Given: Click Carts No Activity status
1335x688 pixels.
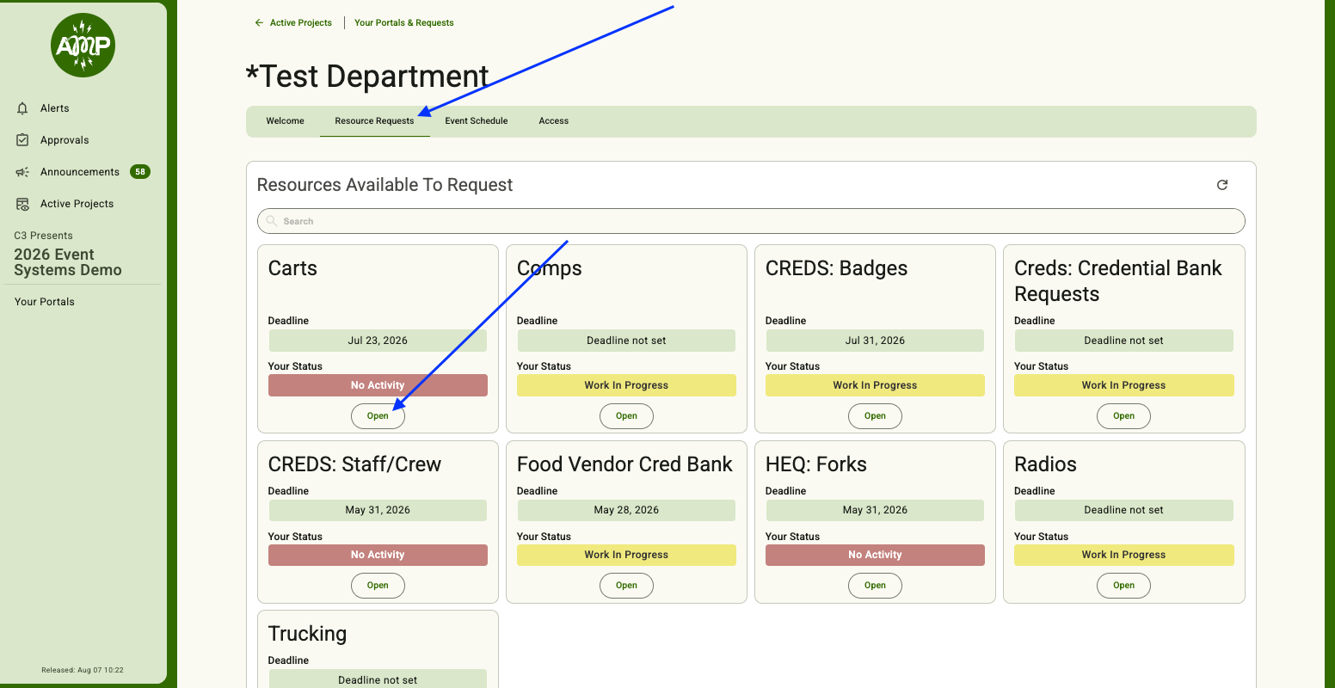Looking at the screenshot, I should 378,385.
